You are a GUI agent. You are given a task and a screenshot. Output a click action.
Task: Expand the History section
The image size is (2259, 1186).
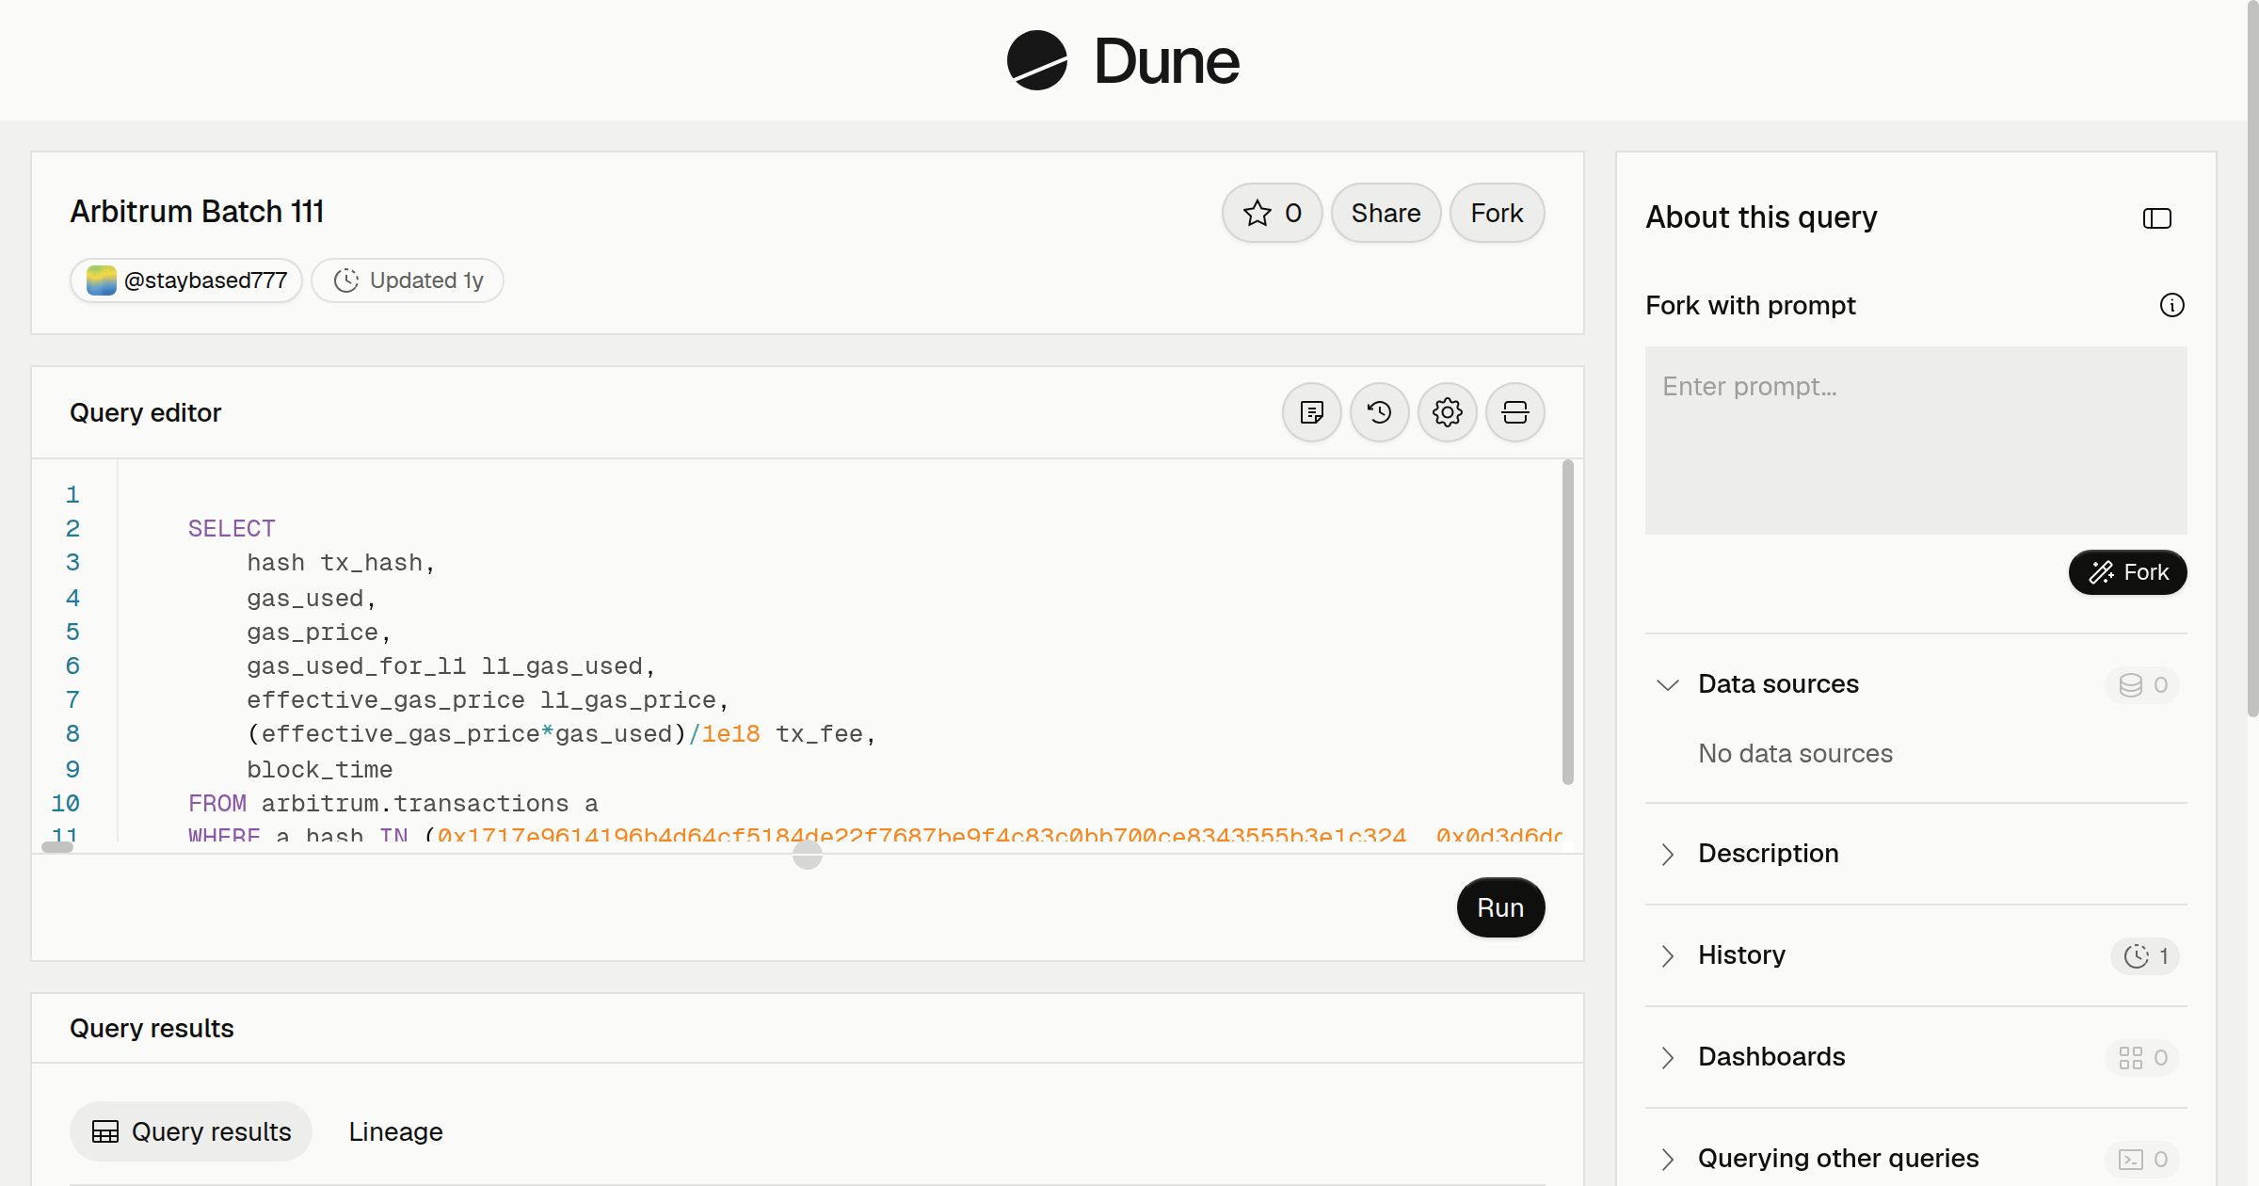[1668, 955]
